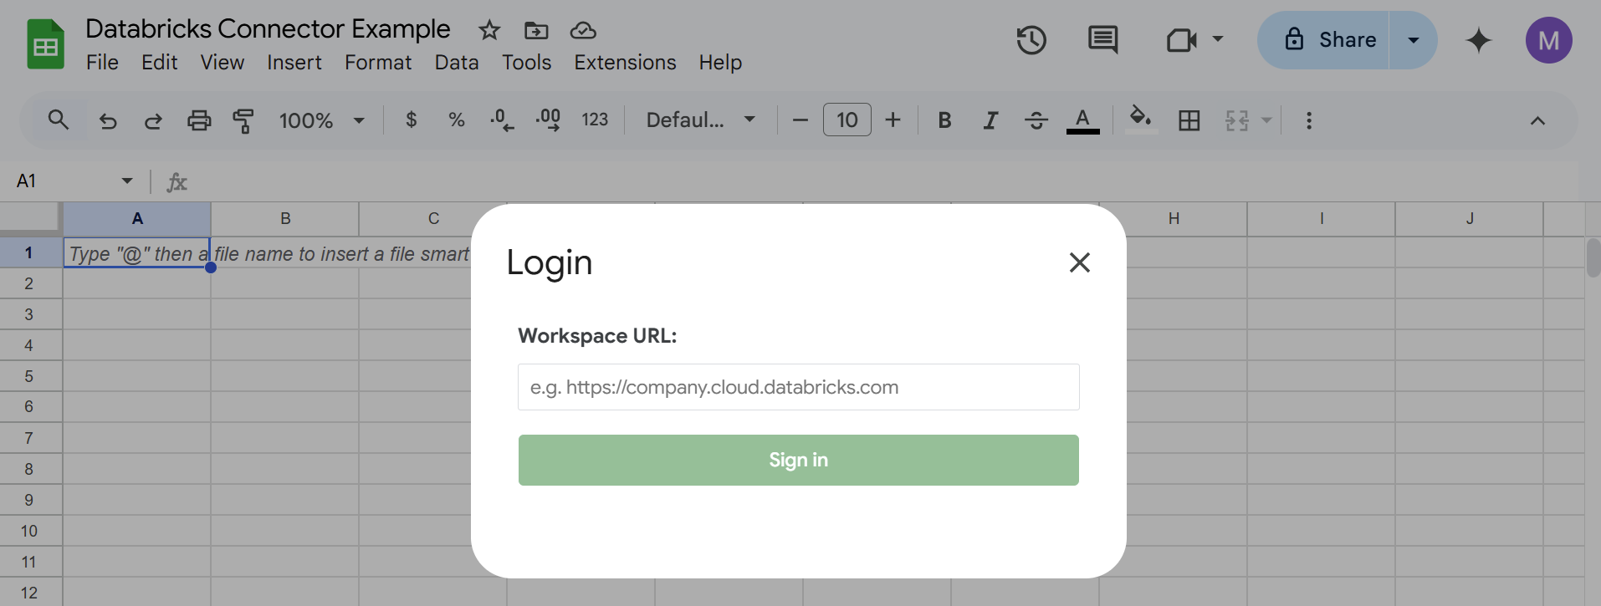Viewport: 1601px width, 606px height.
Task: Expand the zoom 100% dropdown
Action: 322,120
